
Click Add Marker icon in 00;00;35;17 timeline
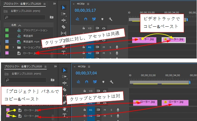(102, 19)
